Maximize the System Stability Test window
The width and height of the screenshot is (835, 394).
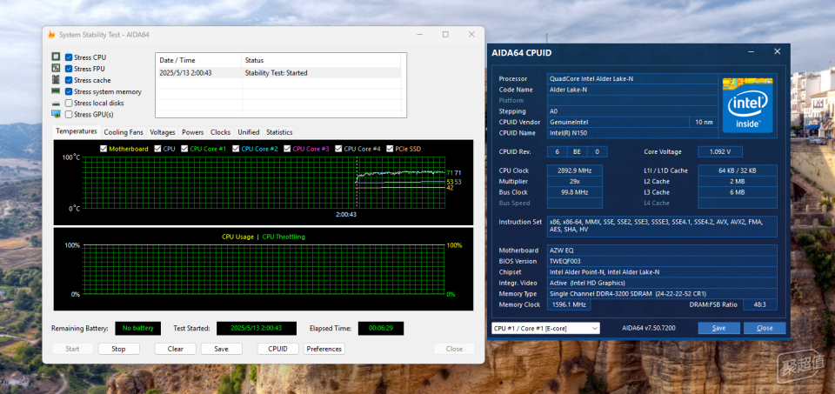click(x=445, y=35)
